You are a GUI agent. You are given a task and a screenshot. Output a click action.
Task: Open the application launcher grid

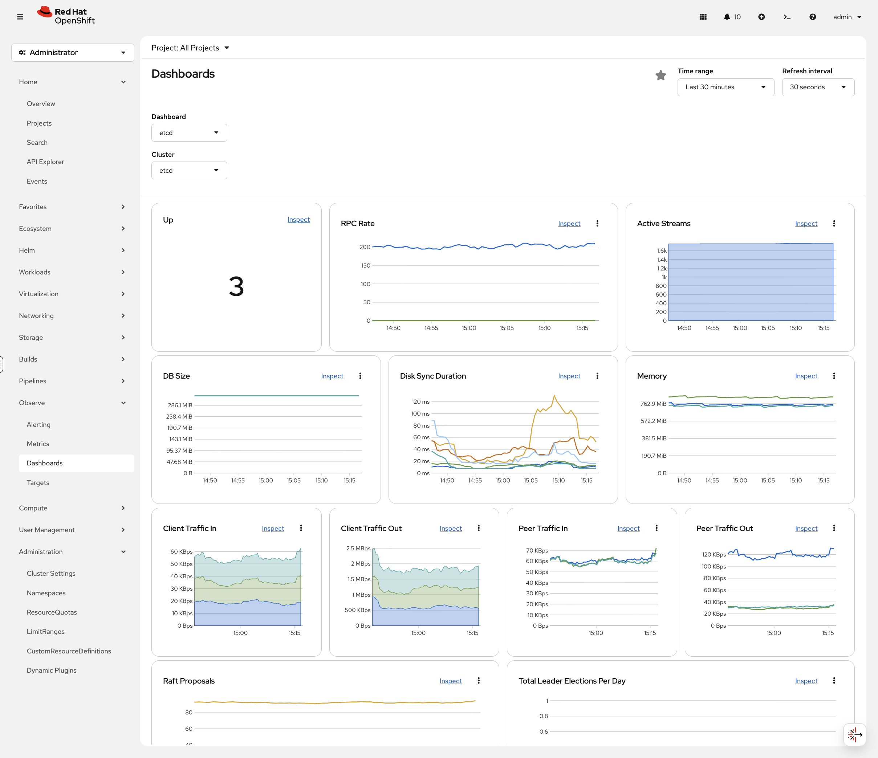point(703,17)
